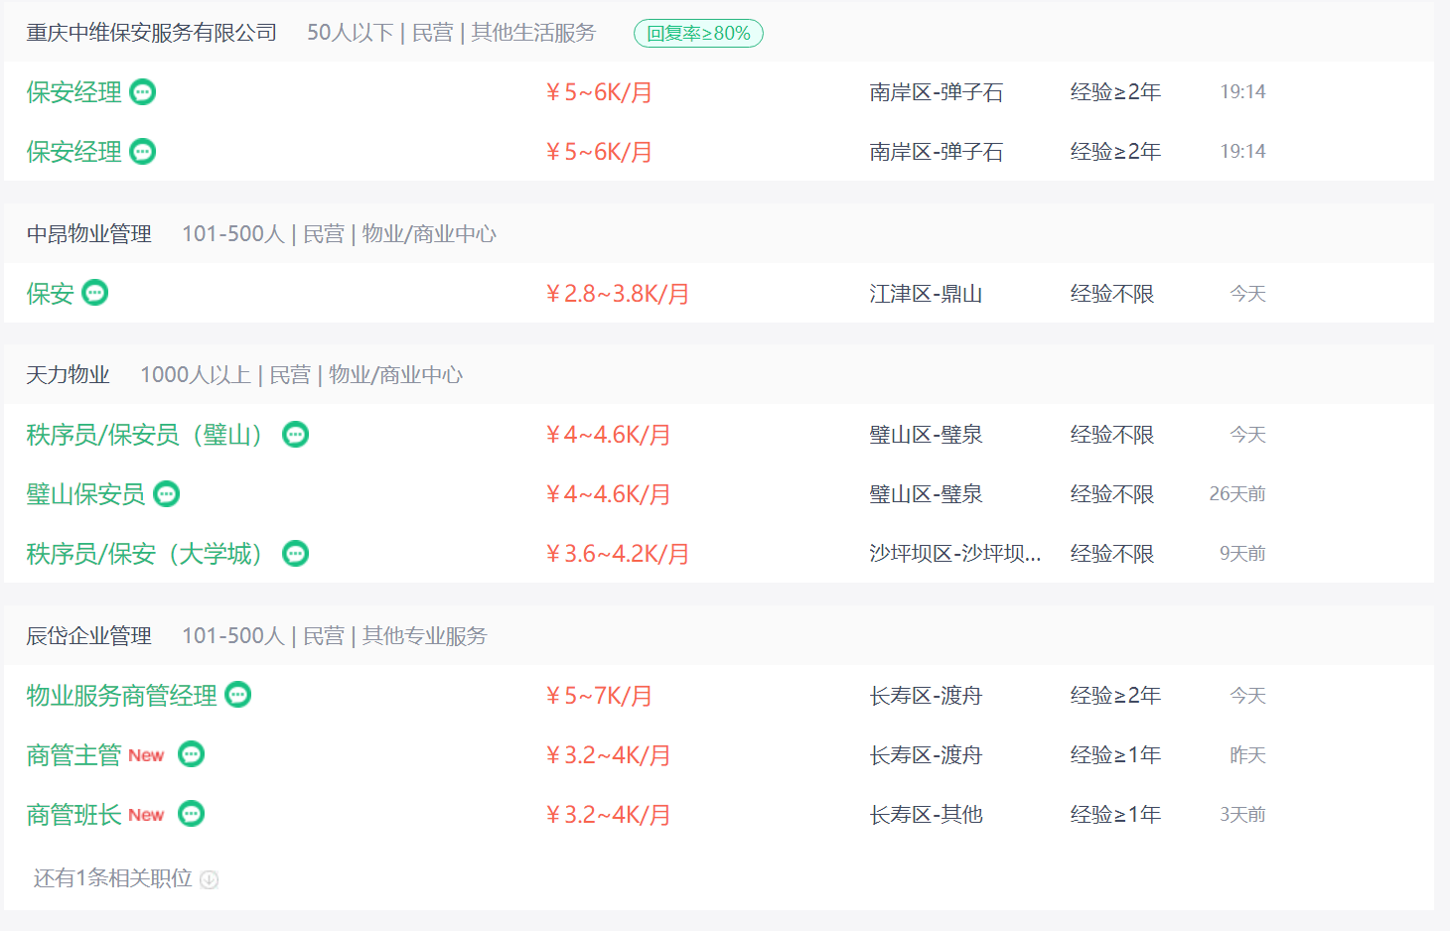
Task: Expand 还有1条相关职位 arrow icon
Action: [209, 879]
